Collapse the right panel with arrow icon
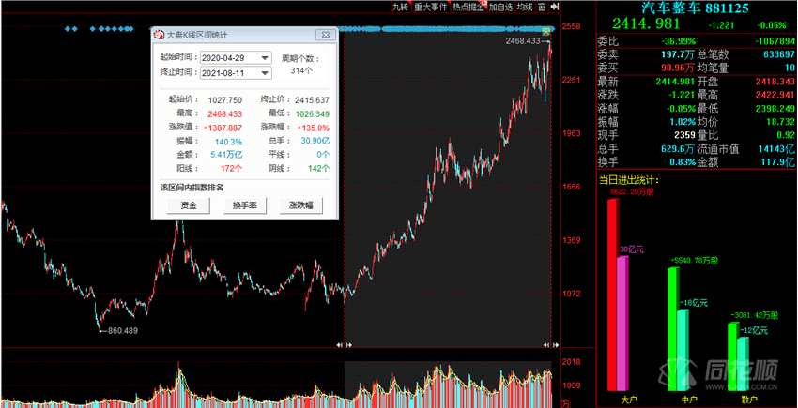The width and height of the screenshot is (798, 408). 555,7
